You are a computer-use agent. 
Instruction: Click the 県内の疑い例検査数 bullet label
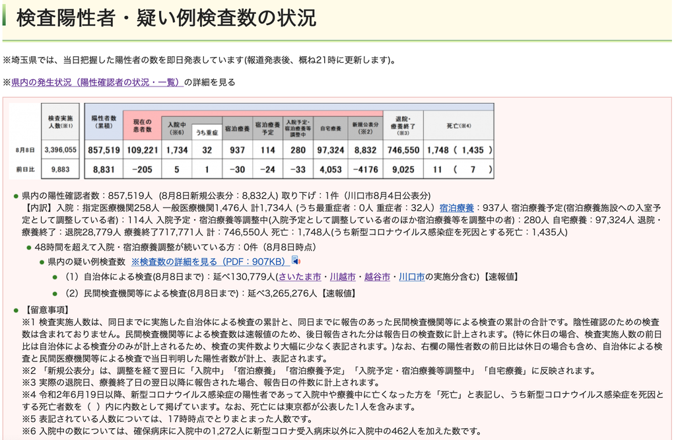tap(86, 262)
